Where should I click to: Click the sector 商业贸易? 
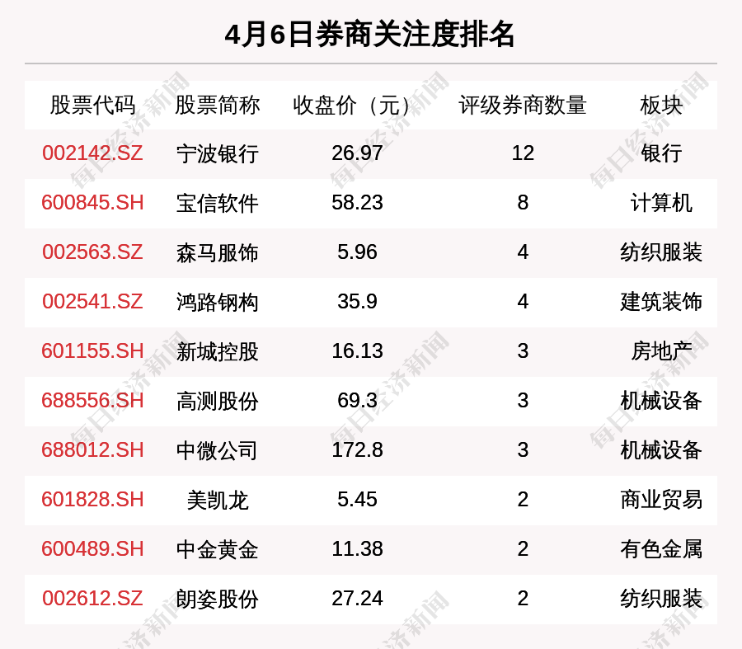[661, 501]
